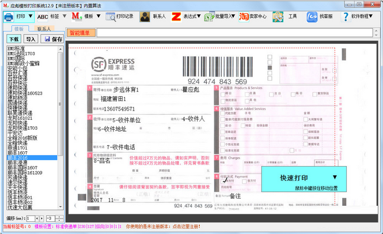Click 模板设置 in the status bar
The height and width of the screenshot is (234, 383).
(x=44, y=227)
